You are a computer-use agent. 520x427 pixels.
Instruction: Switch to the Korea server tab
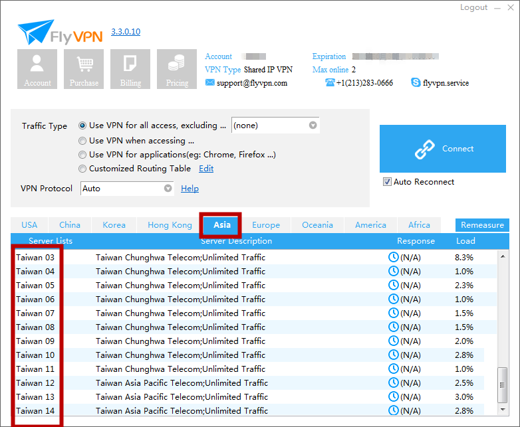114,225
